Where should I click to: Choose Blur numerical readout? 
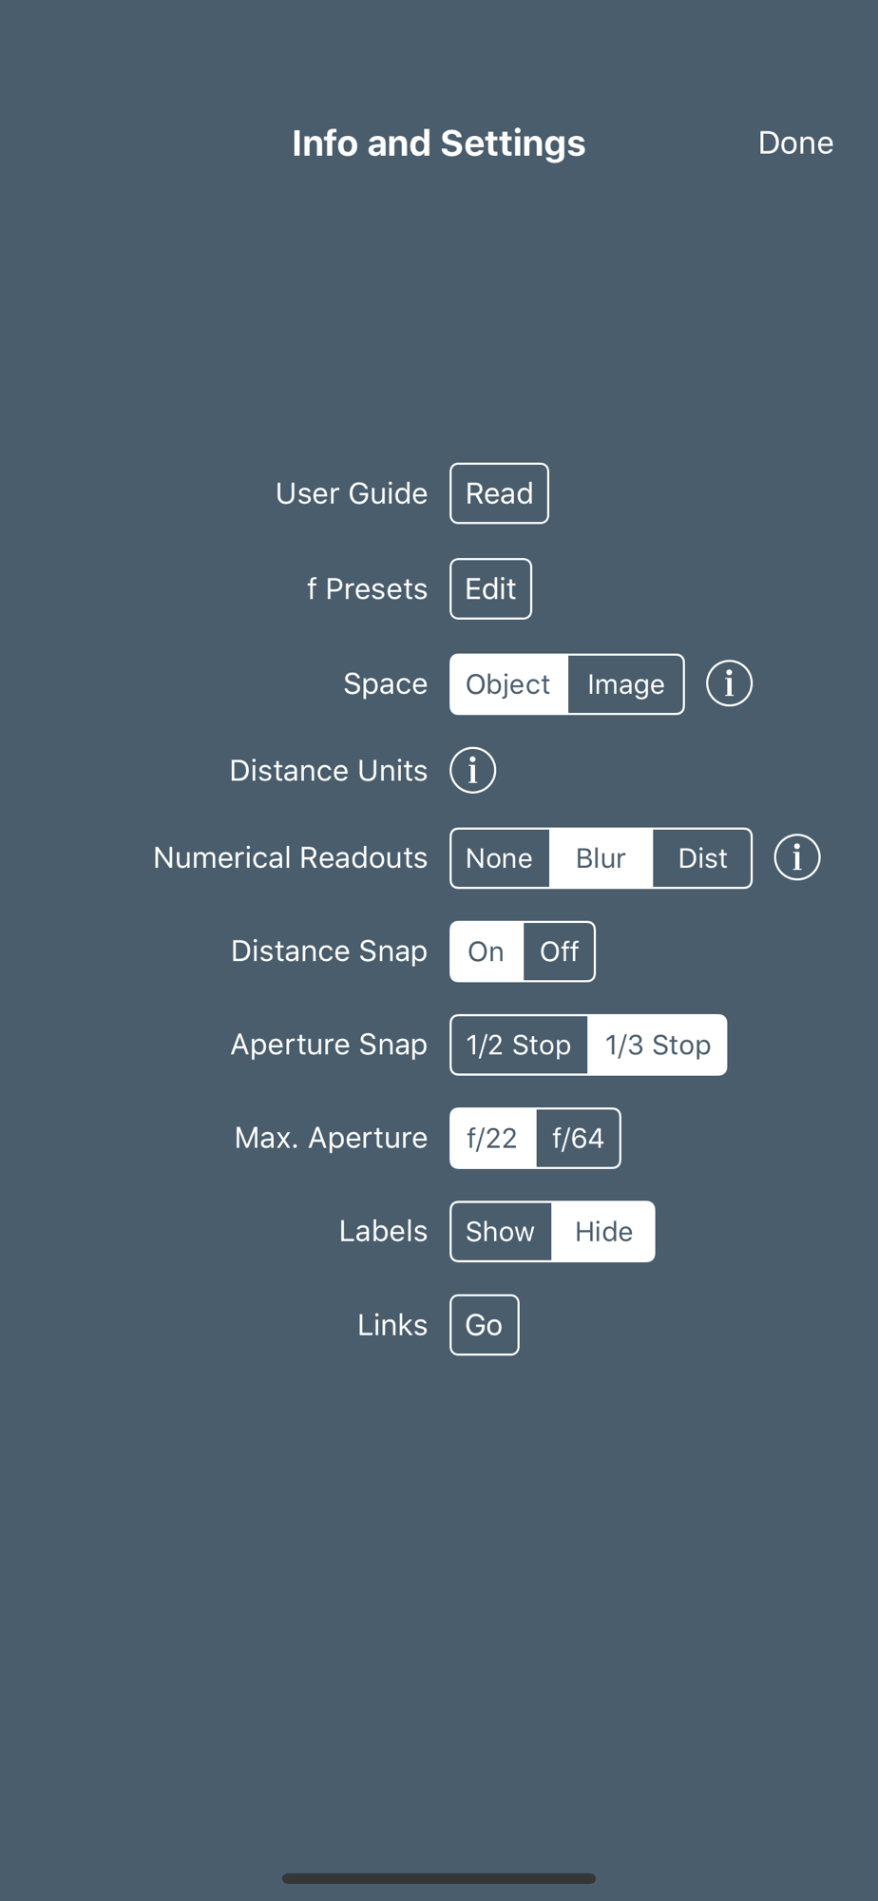pos(601,858)
